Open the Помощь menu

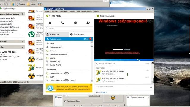96,12
